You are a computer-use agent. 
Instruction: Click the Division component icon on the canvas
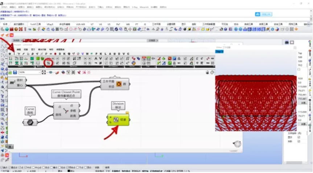pyautogui.click(x=116, y=120)
